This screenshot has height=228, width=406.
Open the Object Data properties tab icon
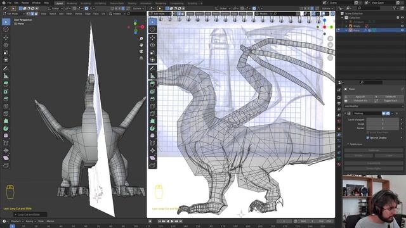(x=339, y=158)
